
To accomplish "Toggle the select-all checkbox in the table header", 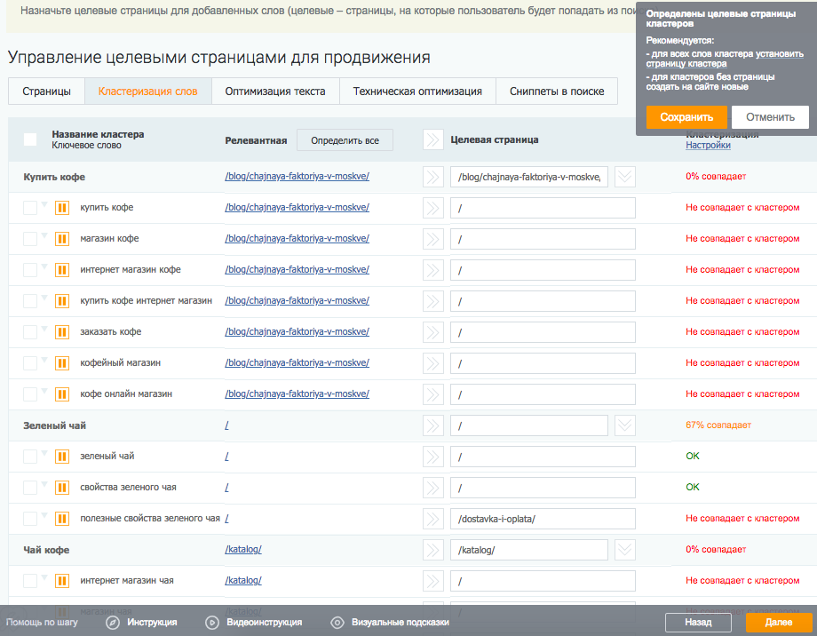I will pos(30,139).
